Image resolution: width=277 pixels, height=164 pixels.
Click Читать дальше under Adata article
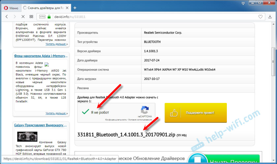(56, 113)
